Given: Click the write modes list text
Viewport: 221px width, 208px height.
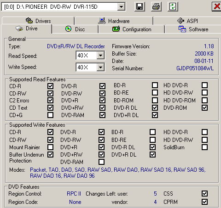Looking at the screenshot, I should pyautogui.click(x=118, y=173).
